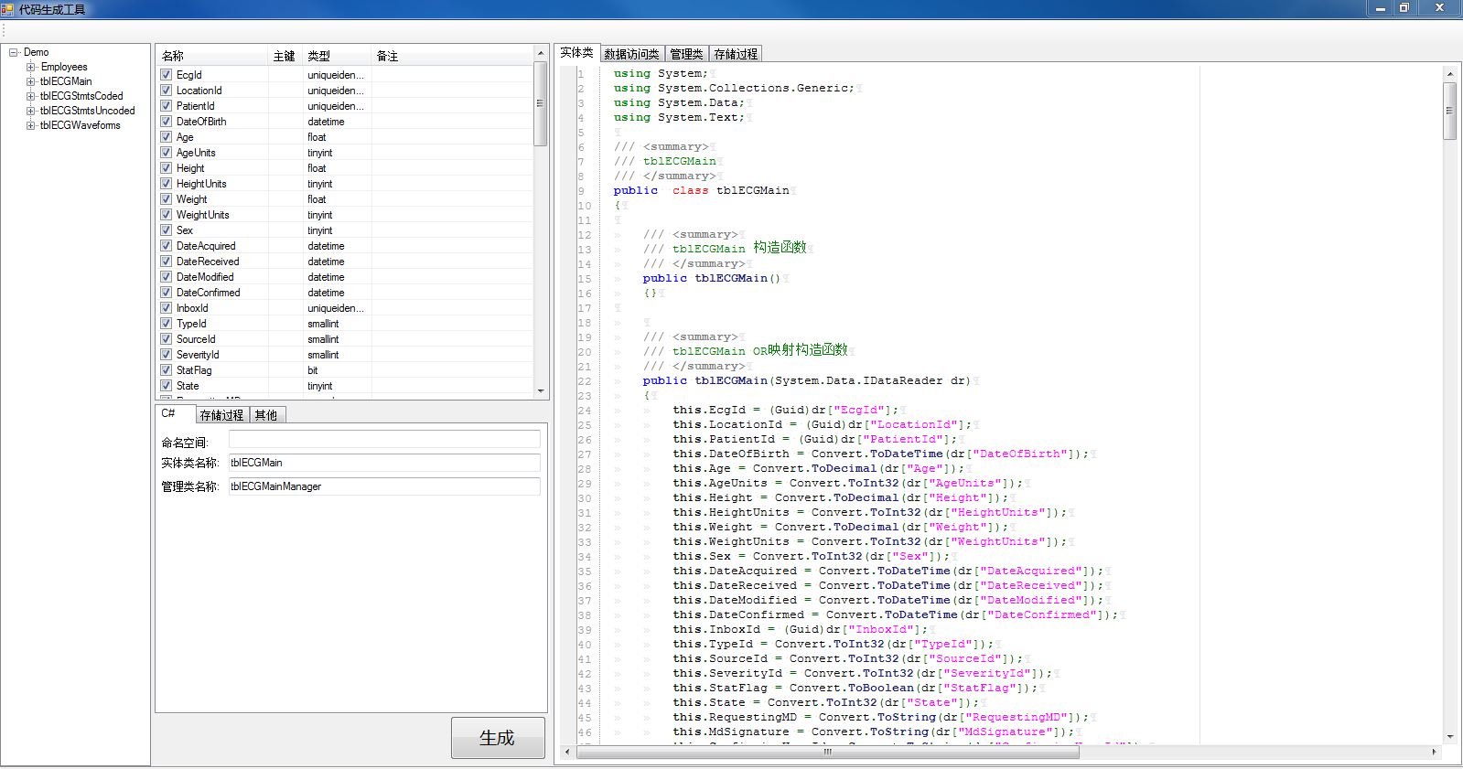Select the Demo database node
The image size is (1463, 769).
tap(37, 52)
